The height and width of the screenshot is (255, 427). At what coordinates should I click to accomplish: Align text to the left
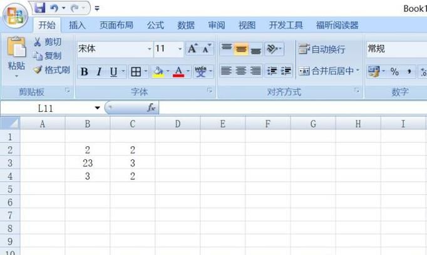click(226, 71)
